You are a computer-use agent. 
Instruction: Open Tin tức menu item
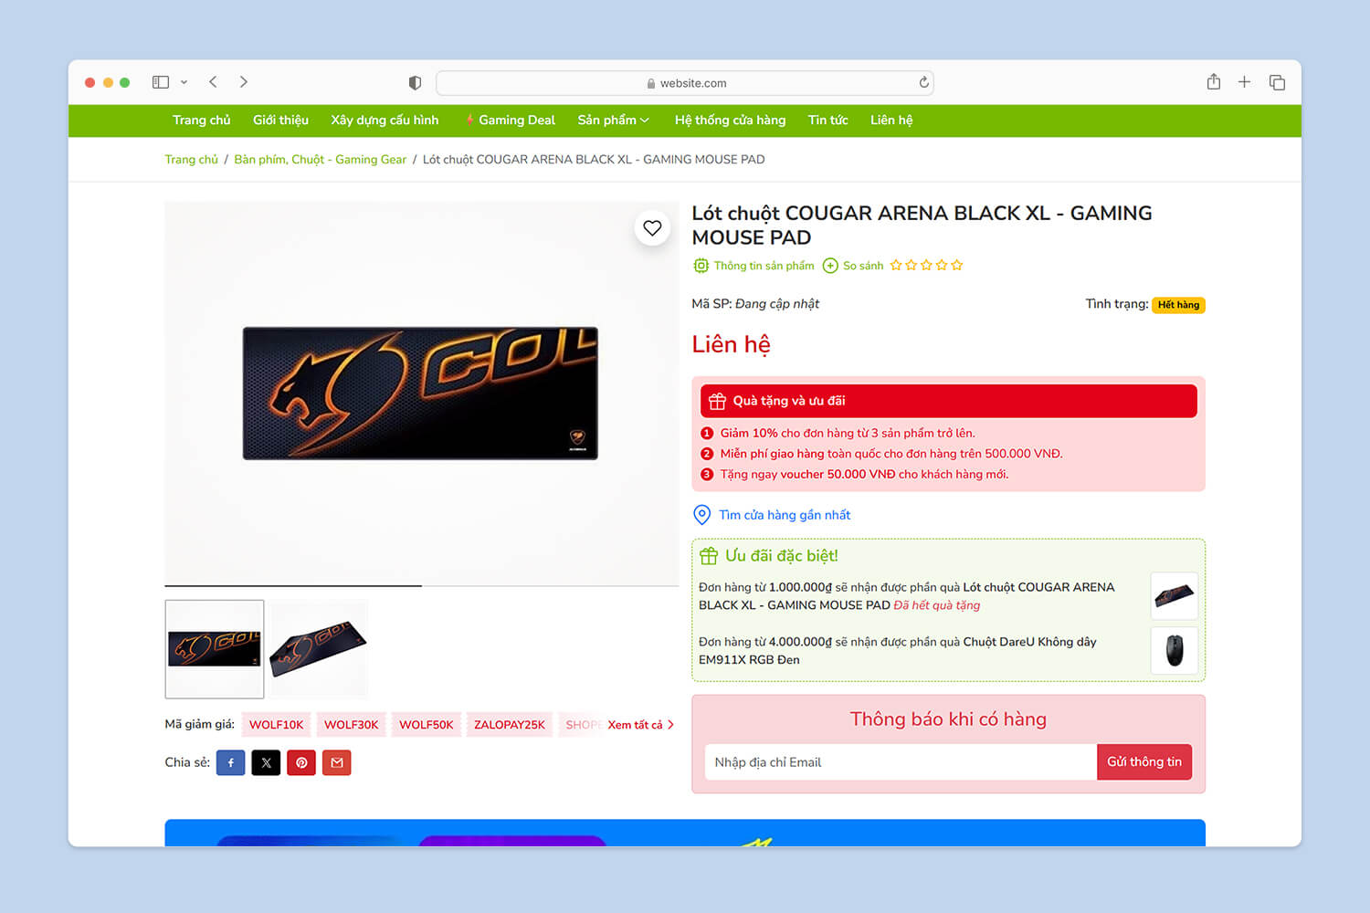(827, 120)
